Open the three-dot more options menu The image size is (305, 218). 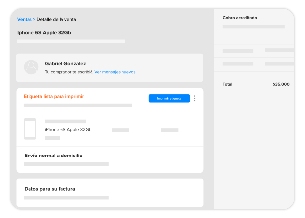coord(195,98)
